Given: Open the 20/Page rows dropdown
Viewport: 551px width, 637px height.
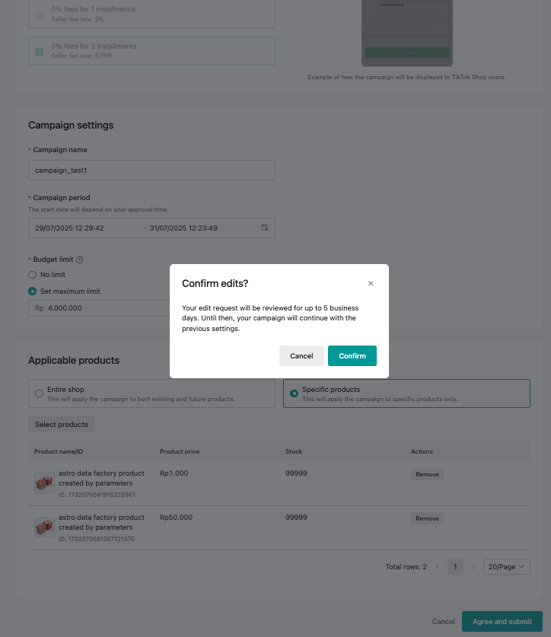Looking at the screenshot, I should click(507, 567).
